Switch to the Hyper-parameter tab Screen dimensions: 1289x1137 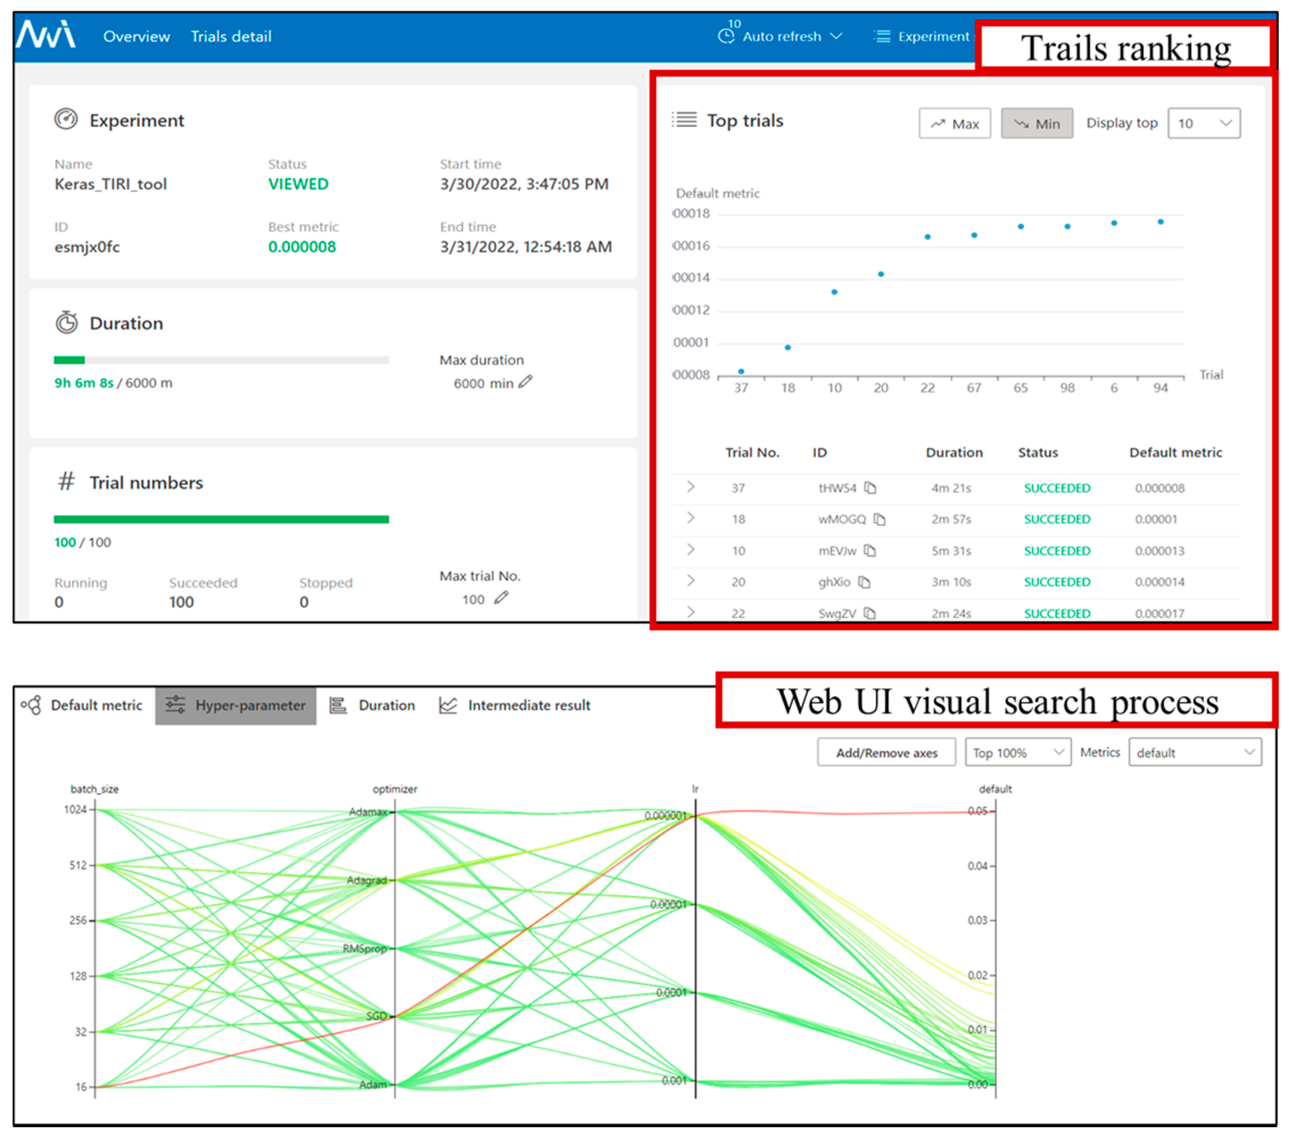pos(236,705)
